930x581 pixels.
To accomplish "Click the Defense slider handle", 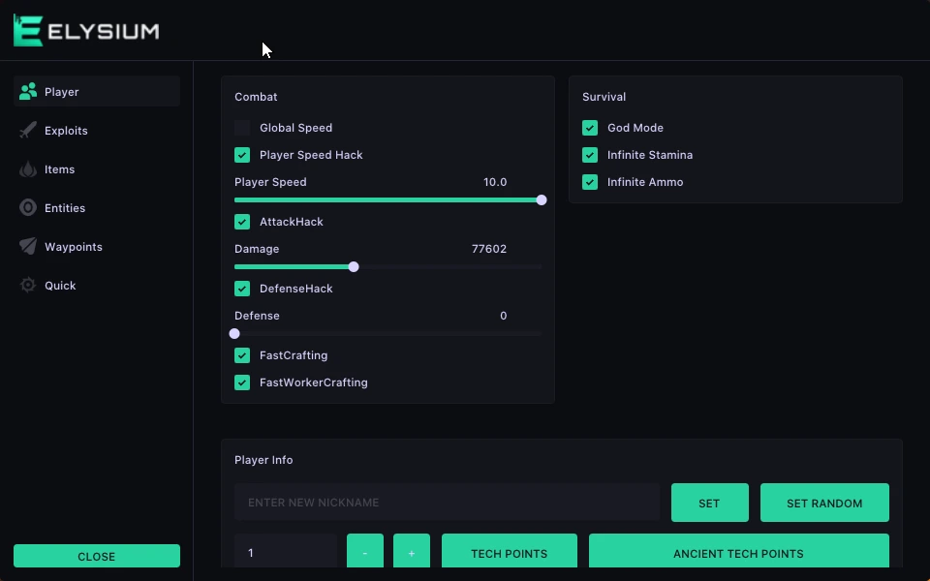I will [234, 334].
